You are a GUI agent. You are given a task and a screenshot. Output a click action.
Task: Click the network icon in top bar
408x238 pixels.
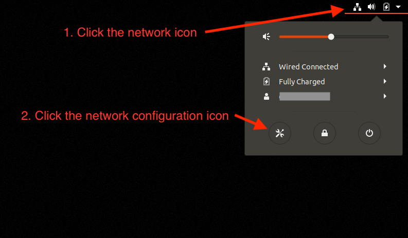357,7
